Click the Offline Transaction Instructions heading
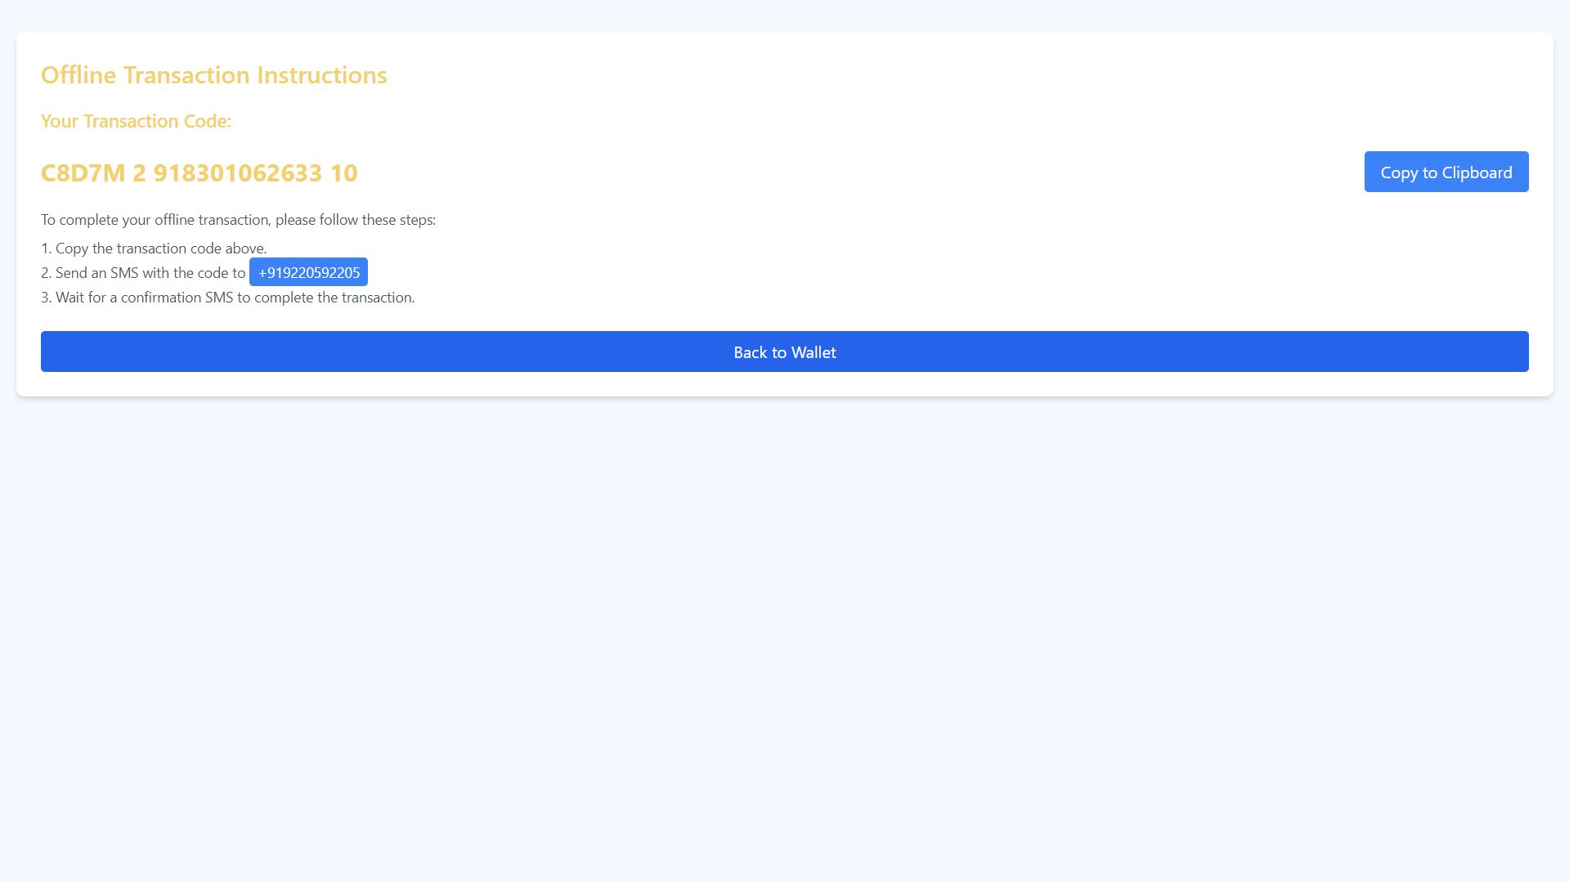 (214, 74)
